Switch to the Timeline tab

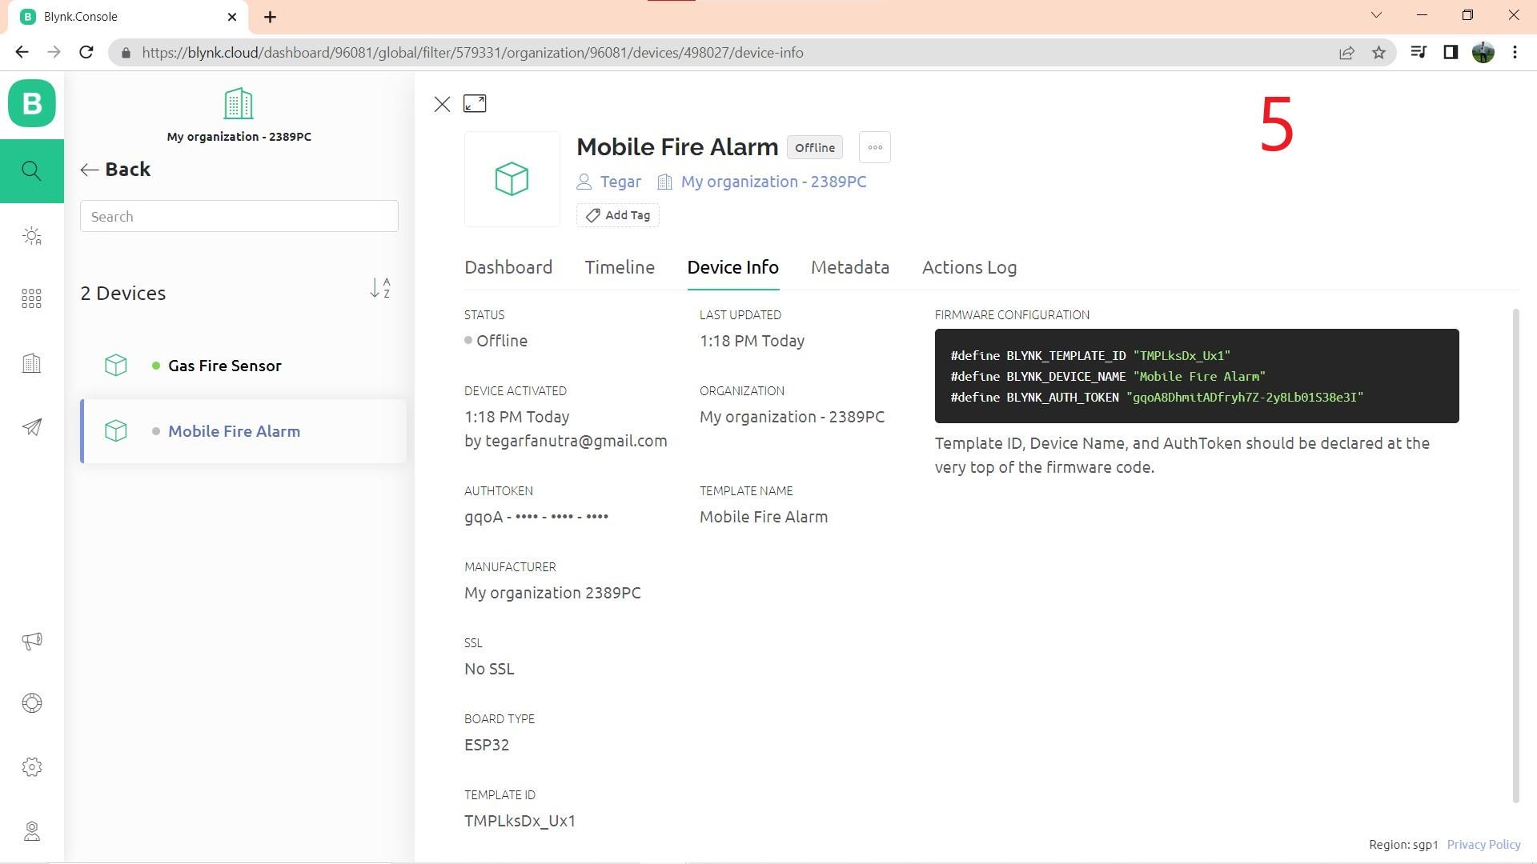[x=619, y=267]
